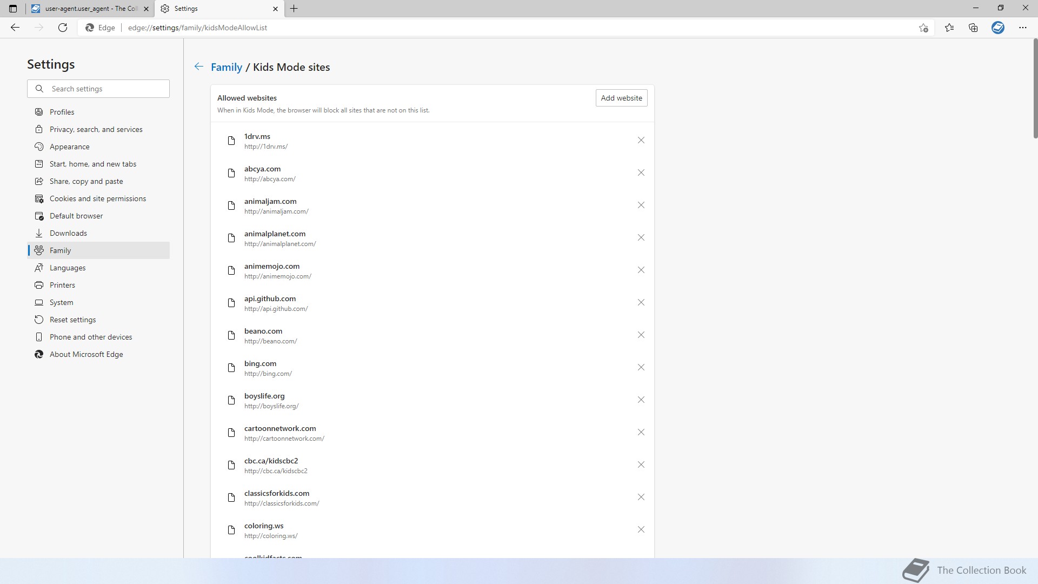The image size is (1038, 584).
Task: Click the vertical page scrollbar
Action: (1035, 88)
